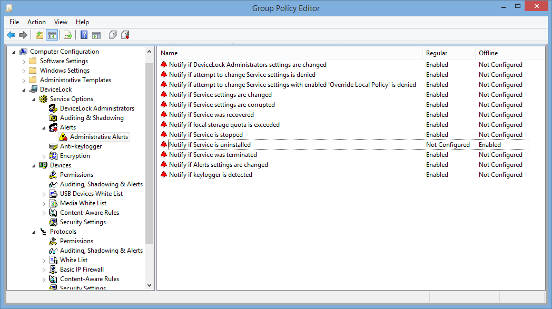552x309 pixels.
Task: Open the View menu
Action: coord(61,22)
